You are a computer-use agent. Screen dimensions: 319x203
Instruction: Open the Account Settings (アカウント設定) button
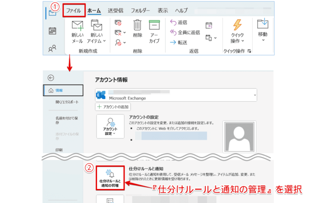click(110, 127)
